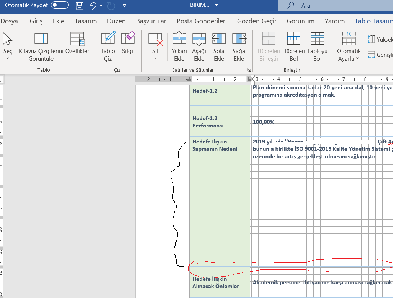Switch to the Görünüm tab
The height and width of the screenshot is (298, 394).
pyautogui.click(x=301, y=21)
